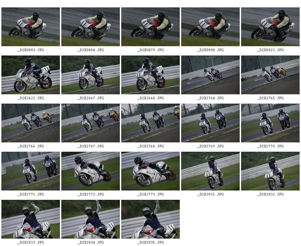Click the _D2X2834.JPG filename caption
The height and width of the screenshot is (246, 301).
pos(91,242)
